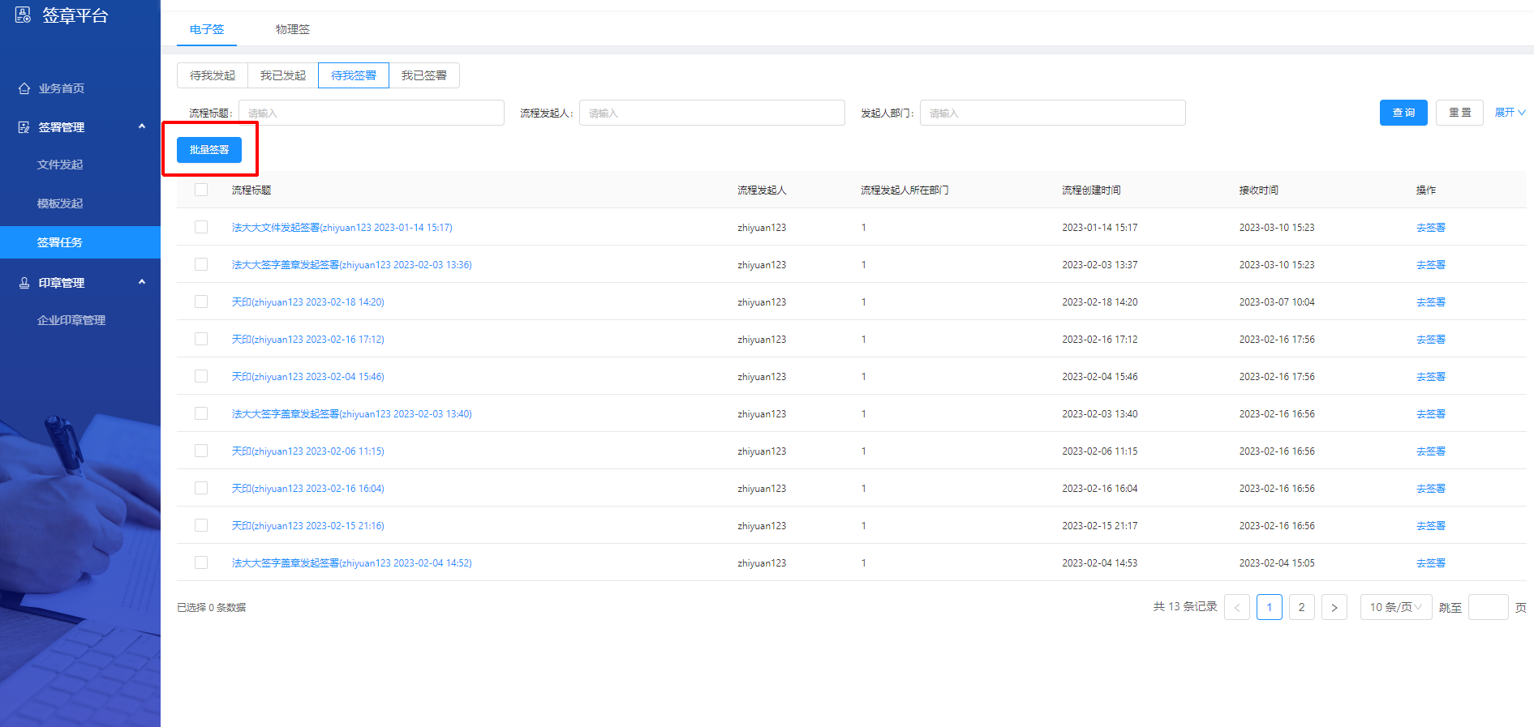The image size is (1534, 727).
Task: Click the previous page arrow
Action: tap(1236, 607)
